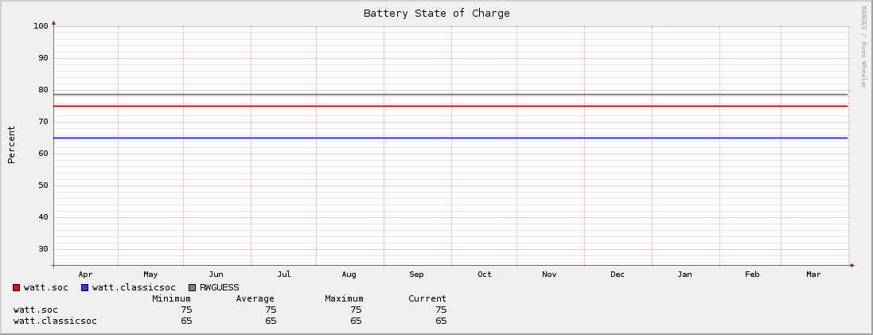Click the 90 y-axis tick label
Image resolution: width=873 pixels, height=335 pixels.
43,58
